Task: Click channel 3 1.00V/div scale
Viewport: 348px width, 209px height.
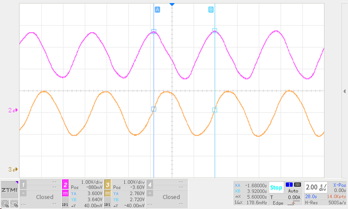Action: (x=134, y=182)
